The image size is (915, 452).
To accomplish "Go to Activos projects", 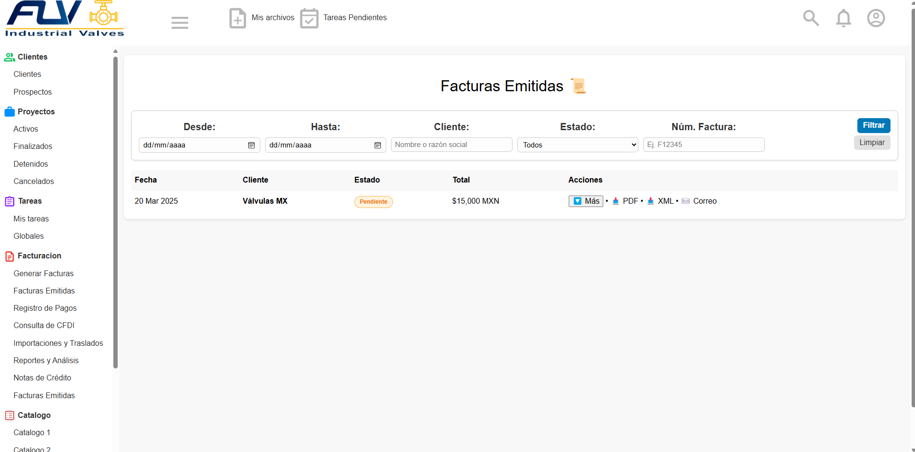I will [x=26, y=129].
